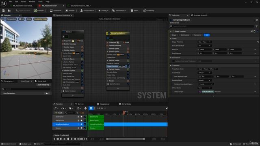260x146 pixels.
Task: Toggle the Smoke track enabled checkbox
Action: (85, 128)
